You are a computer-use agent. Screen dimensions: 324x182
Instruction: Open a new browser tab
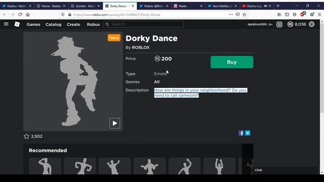(278, 6)
